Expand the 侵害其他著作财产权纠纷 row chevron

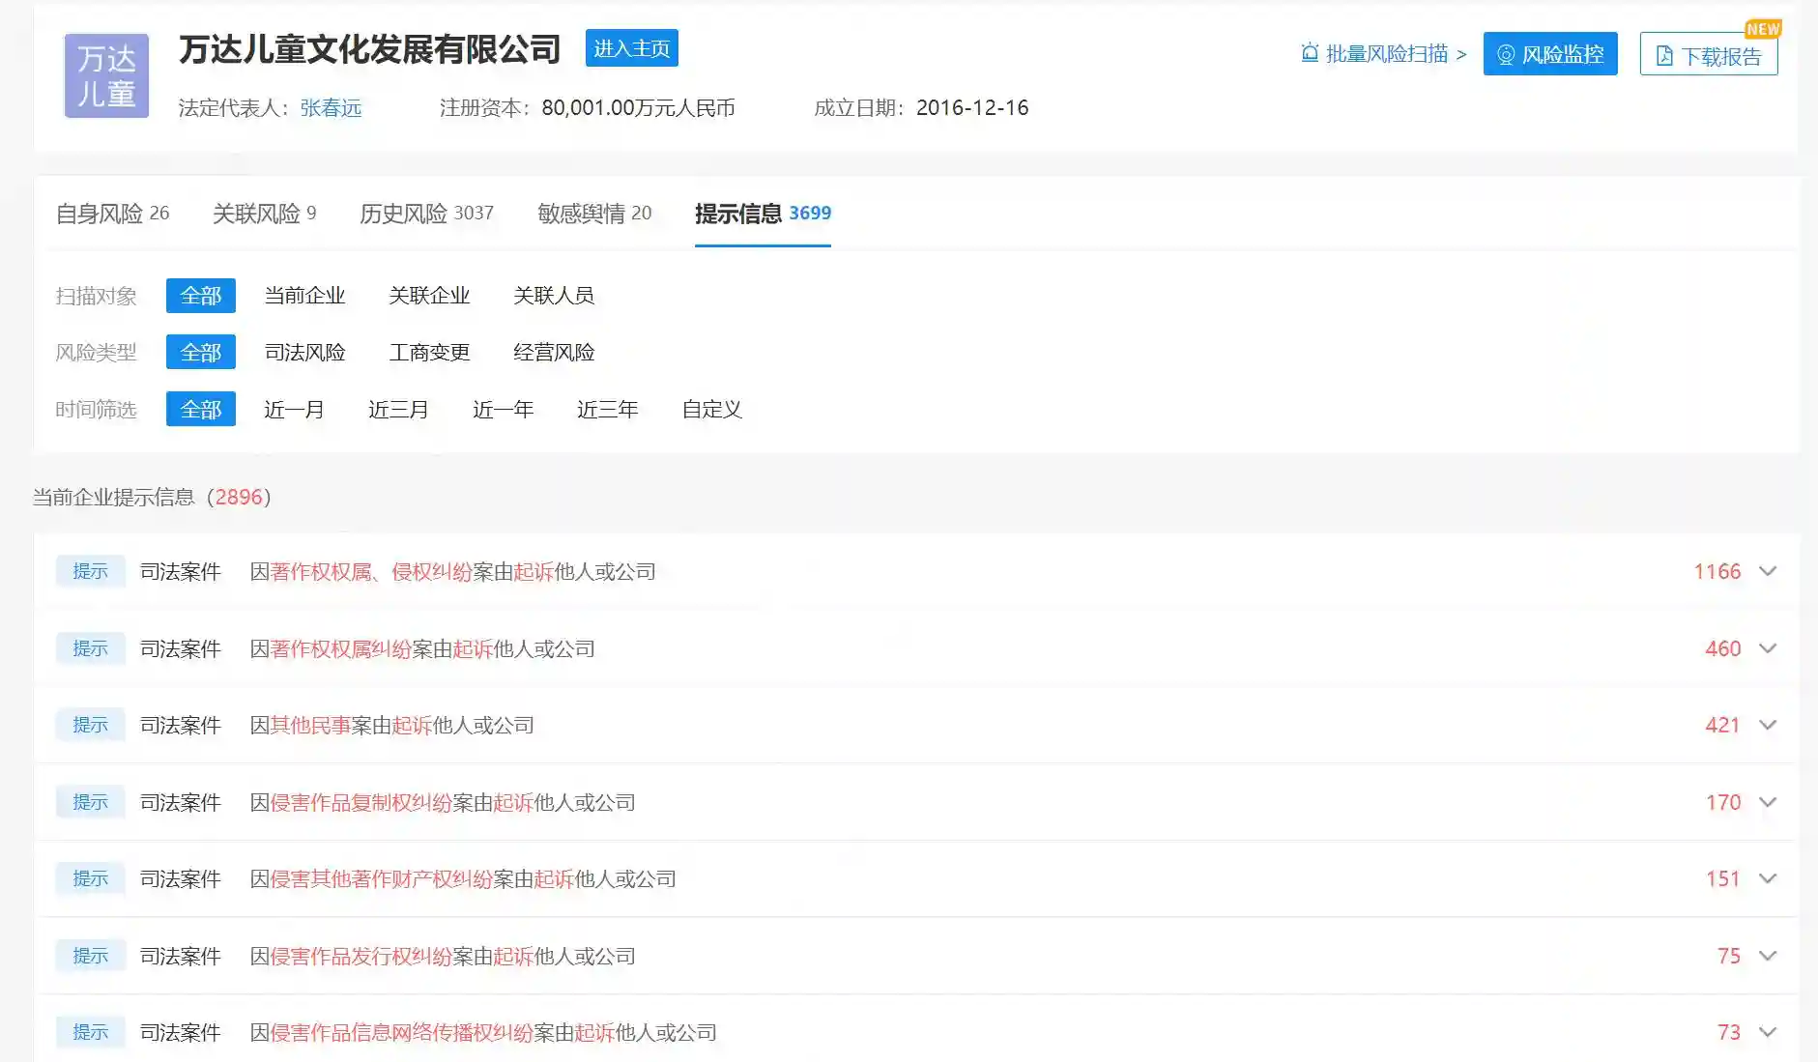click(x=1768, y=878)
